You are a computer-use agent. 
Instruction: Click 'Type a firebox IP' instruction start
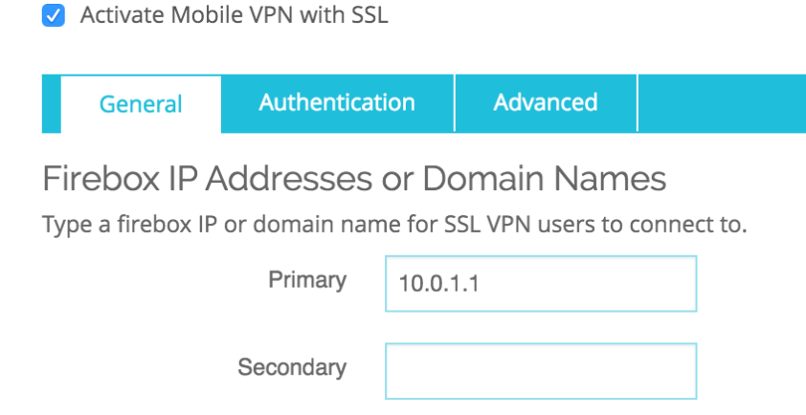117,227
